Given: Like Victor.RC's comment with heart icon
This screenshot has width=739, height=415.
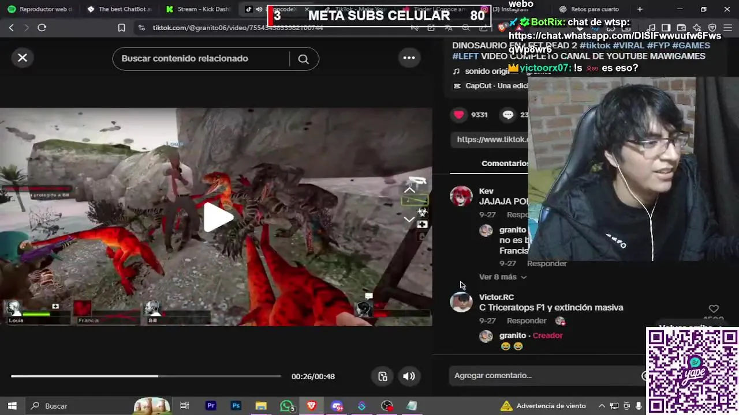Looking at the screenshot, I should 714,309.
